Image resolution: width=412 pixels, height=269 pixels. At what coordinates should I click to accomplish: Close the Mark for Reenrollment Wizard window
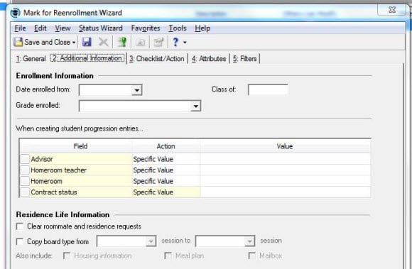392,10
